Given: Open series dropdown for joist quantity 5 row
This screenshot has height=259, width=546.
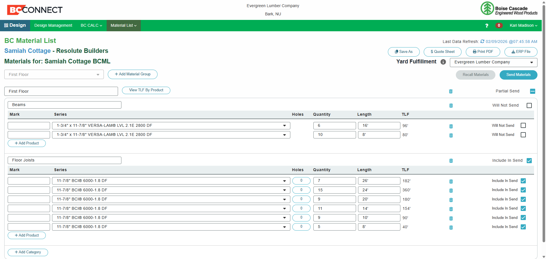Looking at the screenshot, I should pos(171,227).
